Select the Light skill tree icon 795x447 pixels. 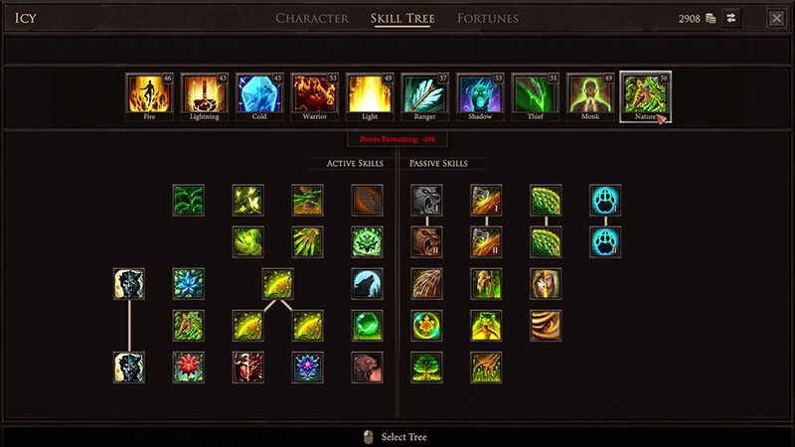370,96
